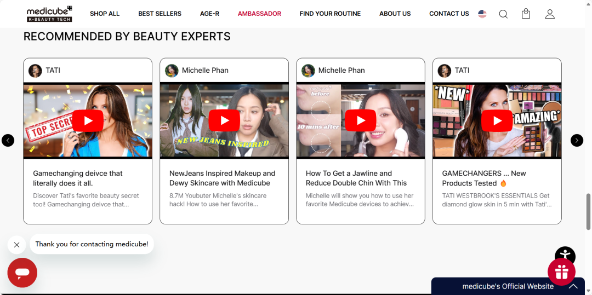Open the red chat bubble widget
The height and width of the screenshot is (295, 592).
(22, 273)
